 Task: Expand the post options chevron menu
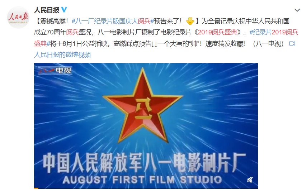[x=297, y=10]
